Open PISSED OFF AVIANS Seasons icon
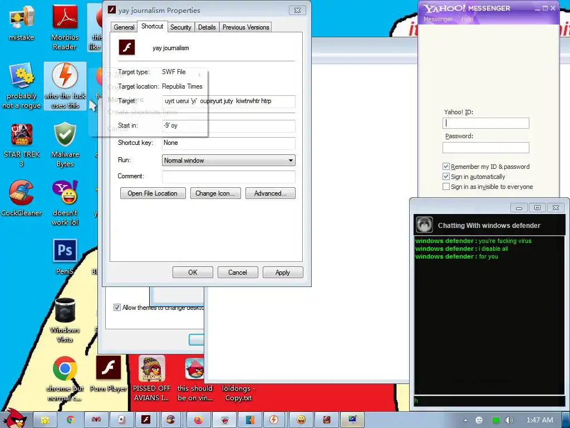570x428 pixels. coord(151,378)
